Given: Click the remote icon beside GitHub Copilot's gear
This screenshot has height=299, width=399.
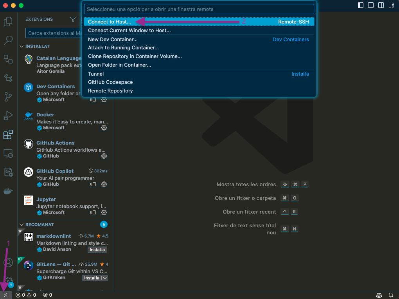Looking at the screenshot, I should [x=93, y=184].
